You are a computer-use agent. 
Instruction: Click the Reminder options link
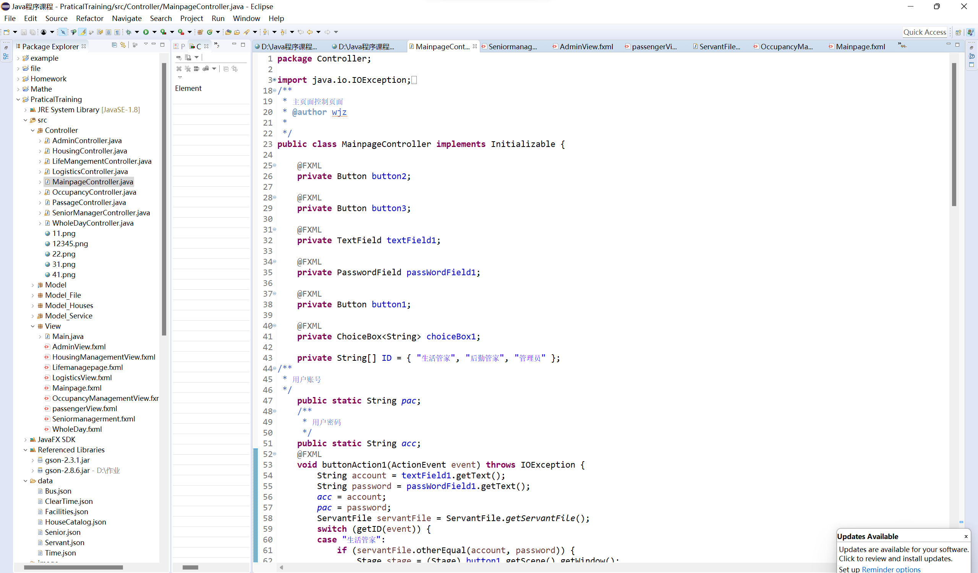891,569
